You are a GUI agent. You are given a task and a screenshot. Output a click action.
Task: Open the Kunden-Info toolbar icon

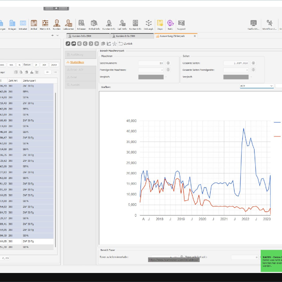109,25
